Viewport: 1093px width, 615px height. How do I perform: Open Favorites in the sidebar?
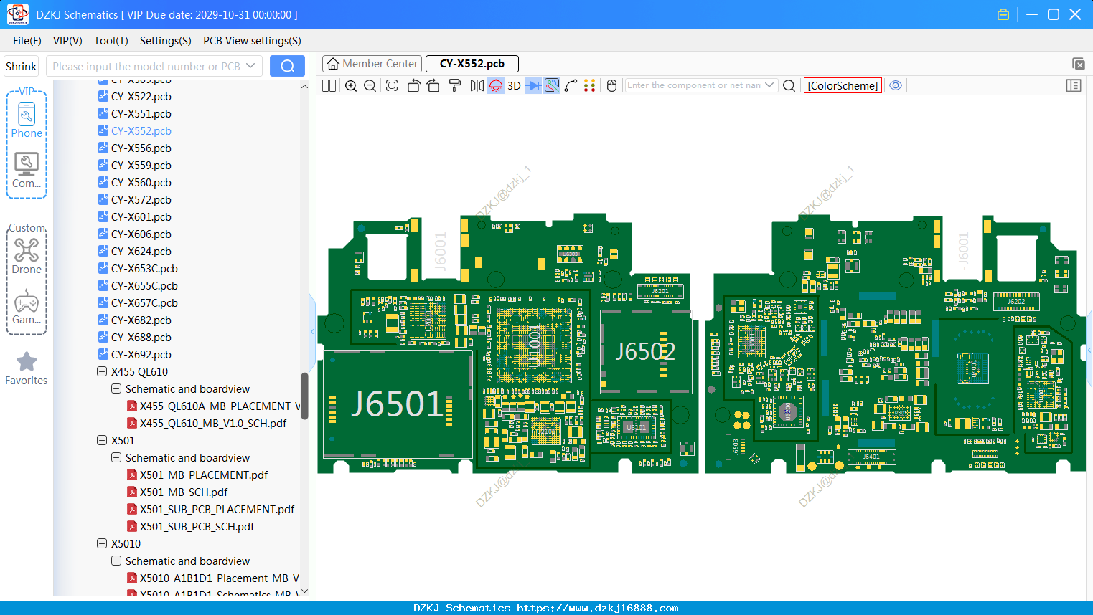[x=27, y=368]
